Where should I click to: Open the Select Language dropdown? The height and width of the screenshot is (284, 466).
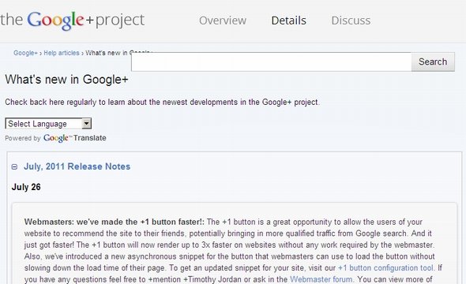click(48, 123)
